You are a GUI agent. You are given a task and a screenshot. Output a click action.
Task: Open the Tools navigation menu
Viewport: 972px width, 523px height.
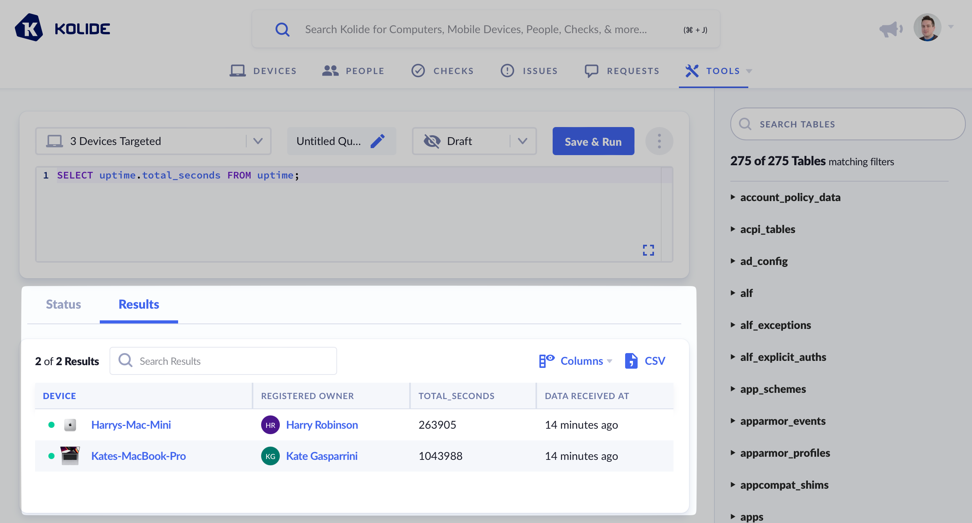(x=718, y=71)
